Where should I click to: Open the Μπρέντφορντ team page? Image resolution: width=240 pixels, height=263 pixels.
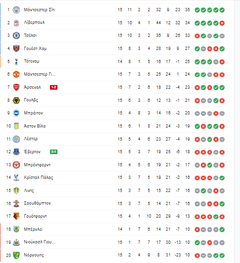(x=37, y=165)
